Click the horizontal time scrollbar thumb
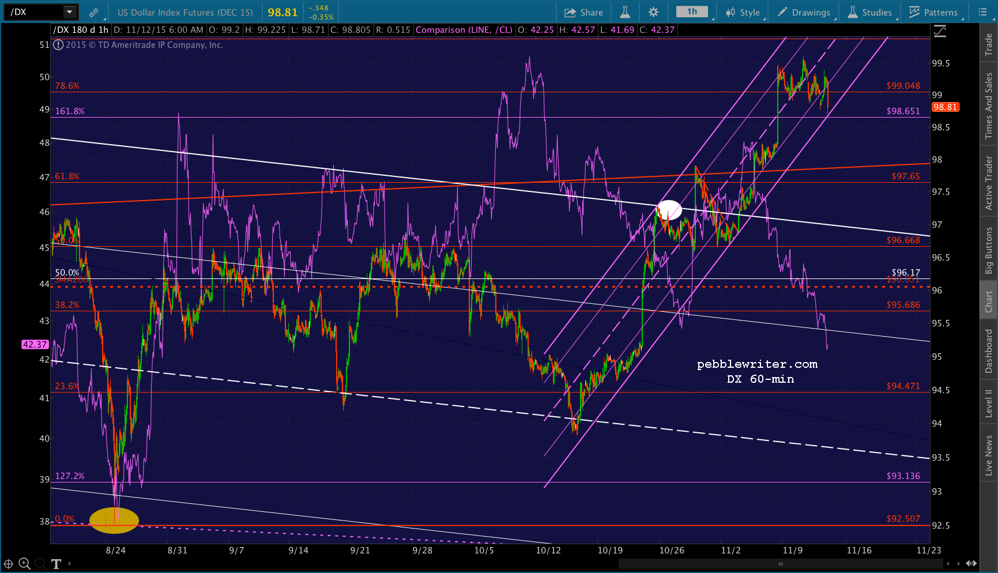 click(x=781, y=564)
